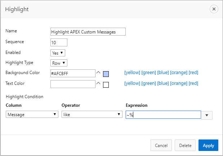Choose [yellow] for Background Color
This screenshot has width=223, height=156.
(x=132, y=73)
